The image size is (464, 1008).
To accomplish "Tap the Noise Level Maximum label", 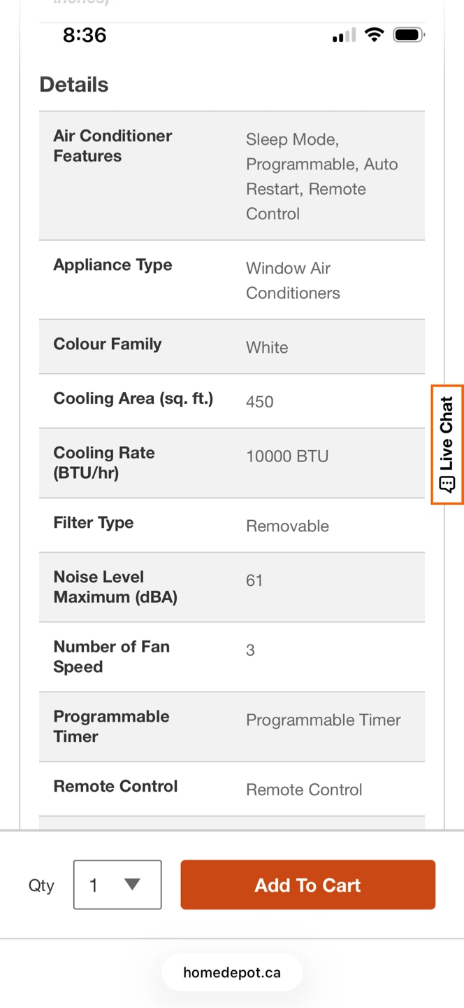I will pyautogui.click(x=115, y=587).
